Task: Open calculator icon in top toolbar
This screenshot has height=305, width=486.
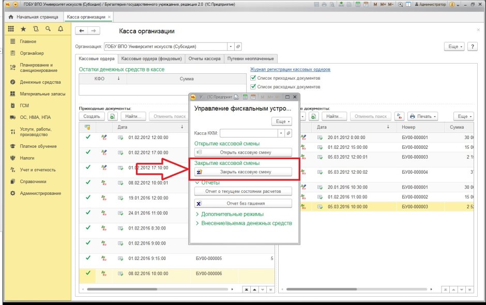Action: [x=358, y=4]
